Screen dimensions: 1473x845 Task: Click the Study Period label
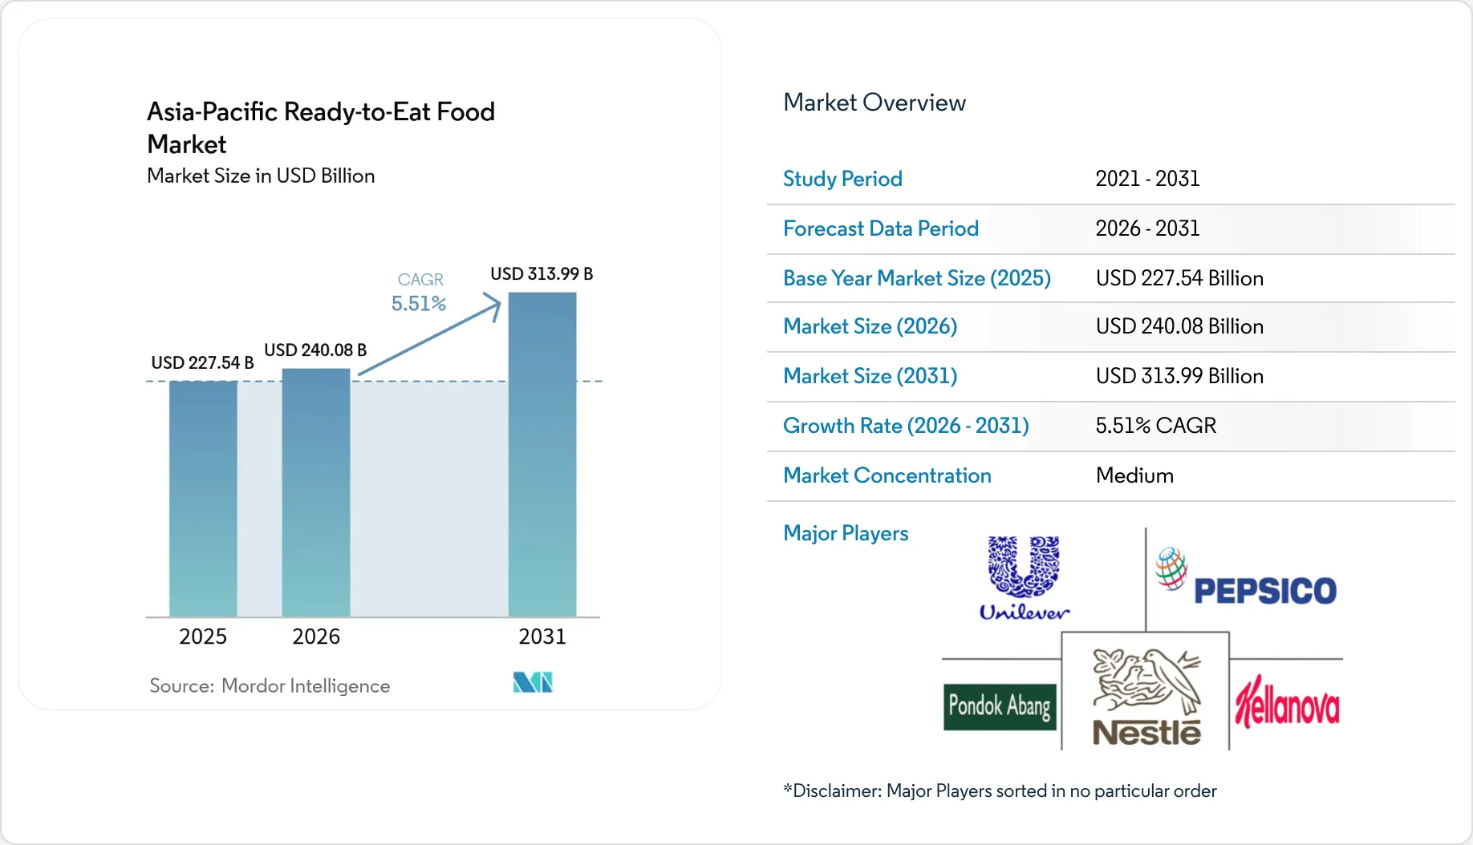pyautogui.click(x=842, y=179)
